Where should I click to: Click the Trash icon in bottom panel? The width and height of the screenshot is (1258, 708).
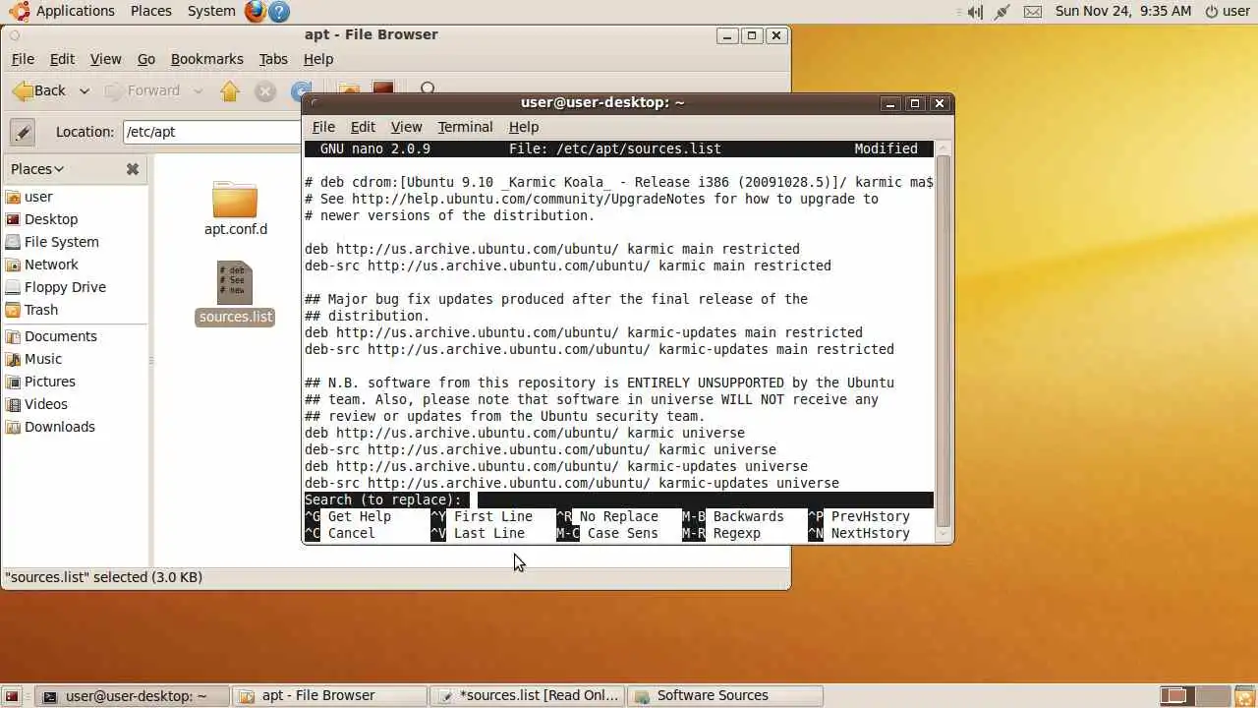point(1244,696)
